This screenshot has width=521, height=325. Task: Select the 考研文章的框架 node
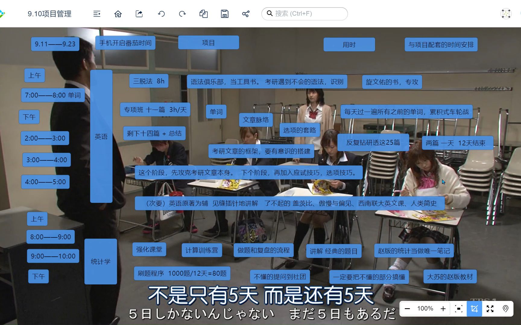pyautogui.click(x=261, y=151)
